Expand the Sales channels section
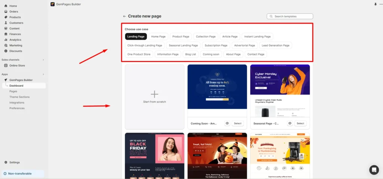383x179 pixels. (x=43, y=60)
